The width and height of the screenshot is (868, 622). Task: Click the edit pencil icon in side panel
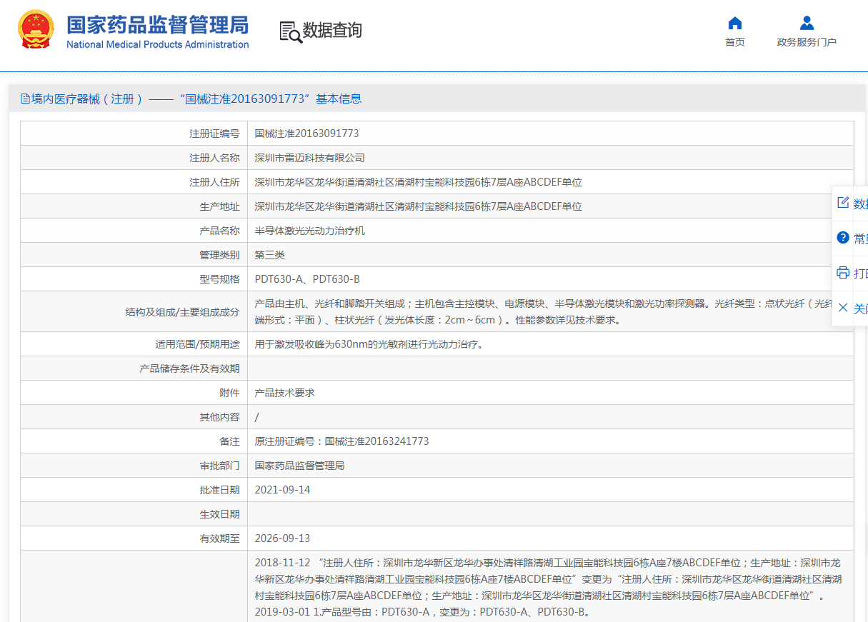[x=843, y=203]
